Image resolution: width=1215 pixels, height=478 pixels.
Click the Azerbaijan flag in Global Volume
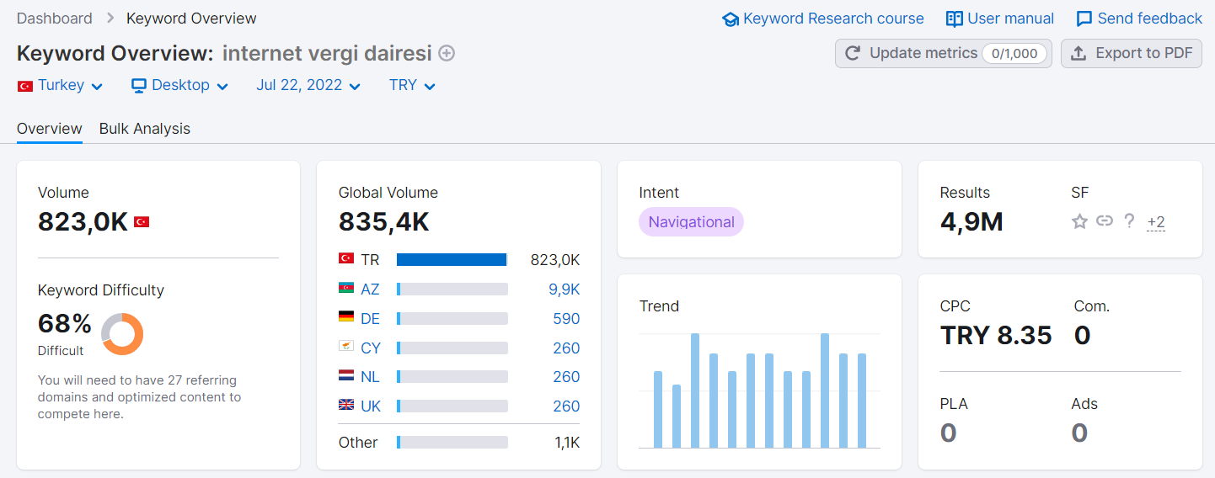click(x=346, y=289)
